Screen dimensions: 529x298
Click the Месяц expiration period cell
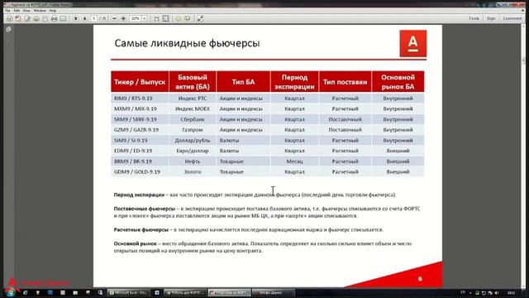click(294, 161)
